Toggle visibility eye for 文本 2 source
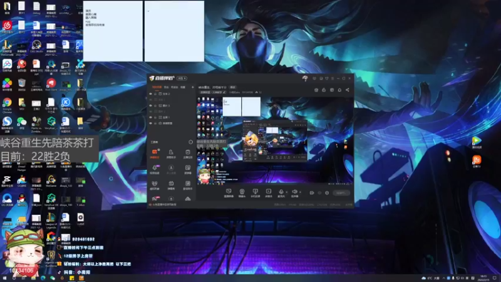 coord(150,94)
